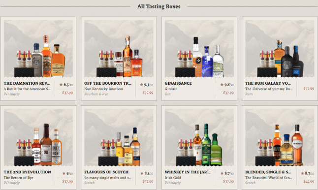Click The Damnation Rev... bottle image
The image size is (318, 190).
38,48
